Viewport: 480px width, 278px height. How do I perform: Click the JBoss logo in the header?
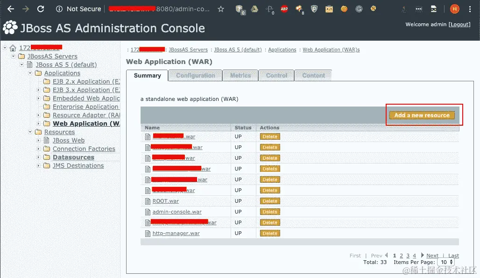(x=10, y=28)
